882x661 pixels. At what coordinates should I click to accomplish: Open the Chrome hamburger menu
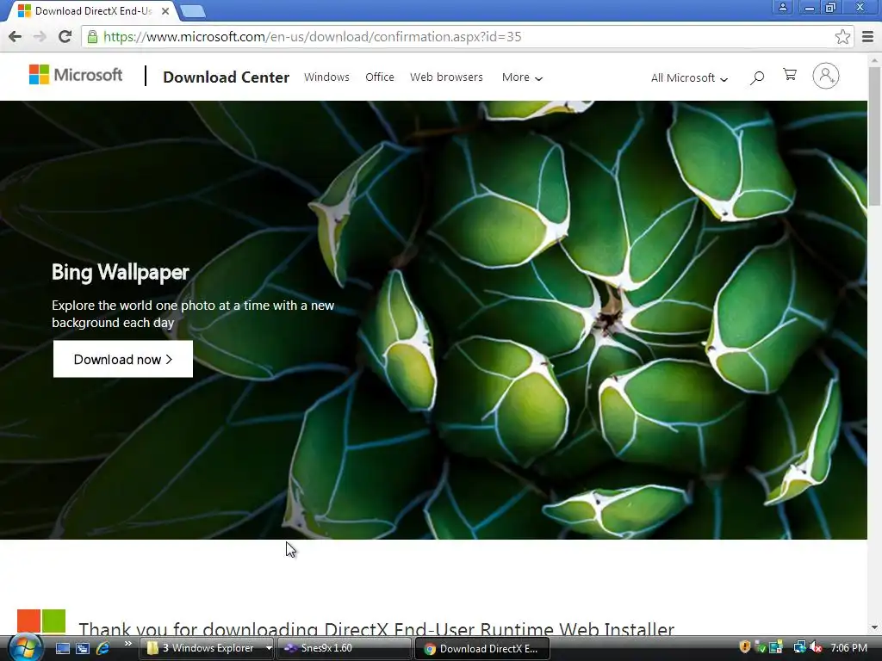click(x=867, y=36)
